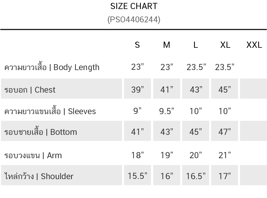Screen dimensions: 267x198
Task: Click the Arm row label
Action: (x=33, y=155)
